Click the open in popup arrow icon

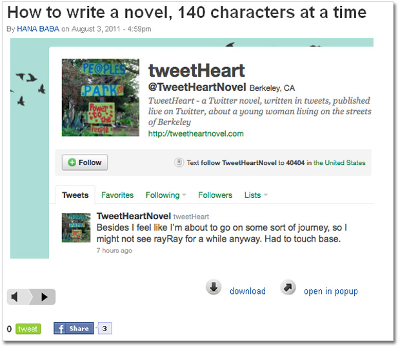click(288, 287)
